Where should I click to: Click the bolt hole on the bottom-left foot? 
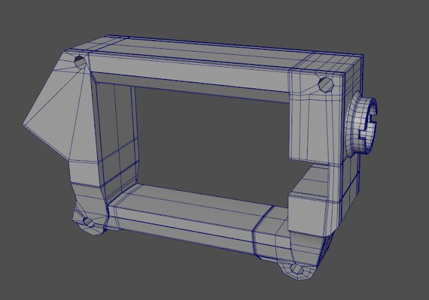click(x=88, y=222)
